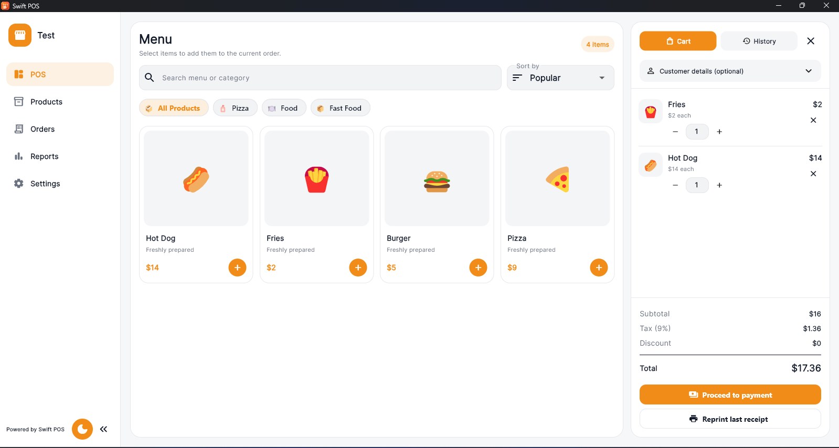Click the Tax (9%) label
839x448 pixels.
coord(655,328)
